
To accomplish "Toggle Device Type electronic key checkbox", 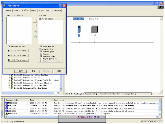I will (x=41, y=52).
